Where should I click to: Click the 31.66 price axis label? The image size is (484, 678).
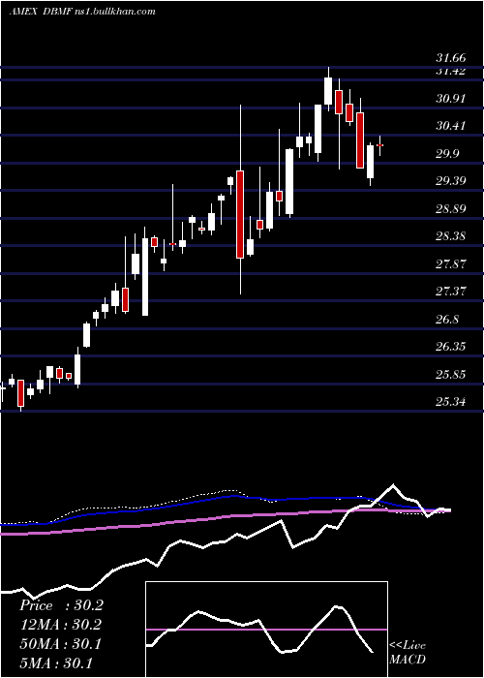tap(451, 58)
